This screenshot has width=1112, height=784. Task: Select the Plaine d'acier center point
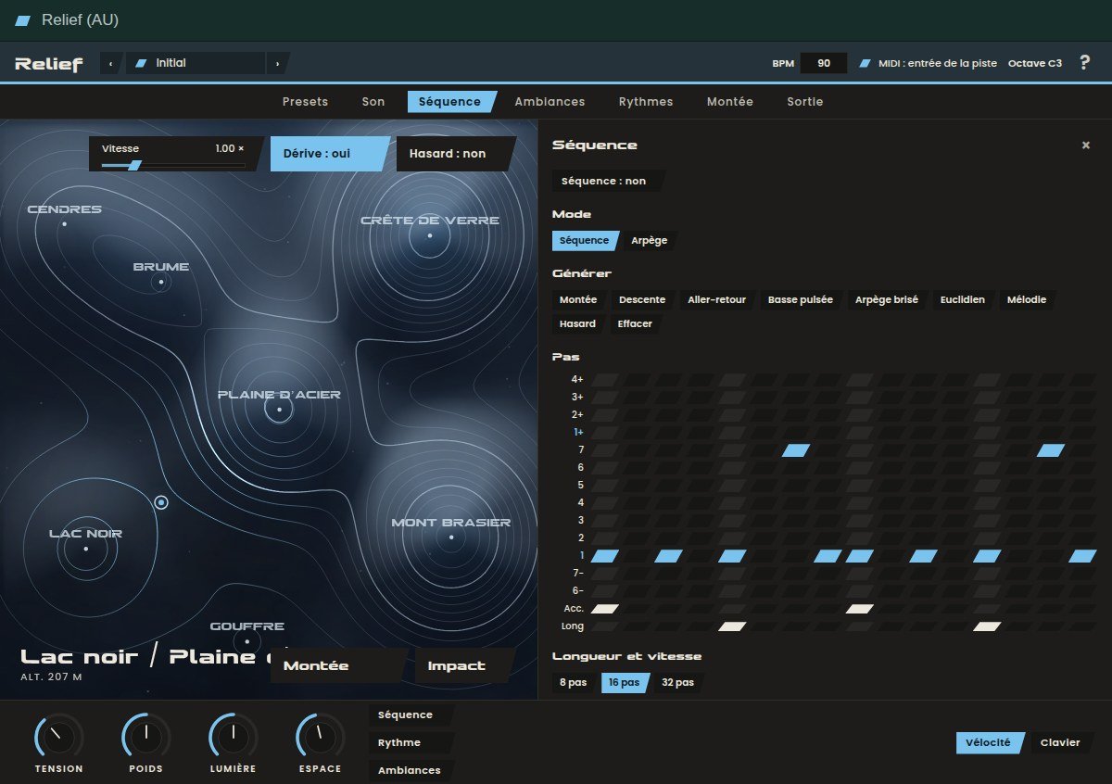pyautogui.click(x=279, y=410)
